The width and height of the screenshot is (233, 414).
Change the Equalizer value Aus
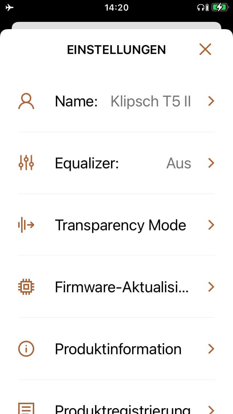(178, 163)
